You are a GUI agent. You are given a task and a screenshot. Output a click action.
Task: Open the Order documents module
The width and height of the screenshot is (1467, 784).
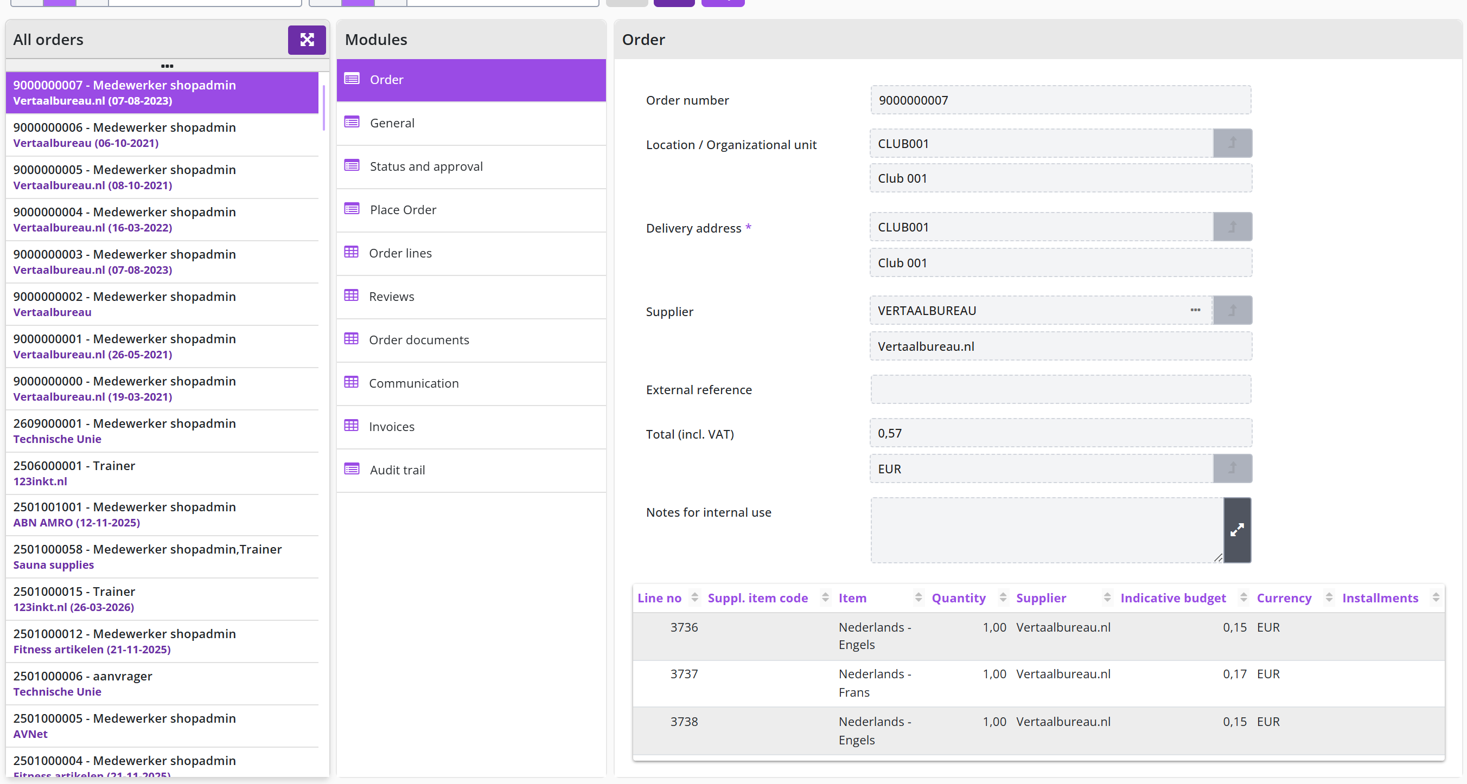tap(471, 339)
